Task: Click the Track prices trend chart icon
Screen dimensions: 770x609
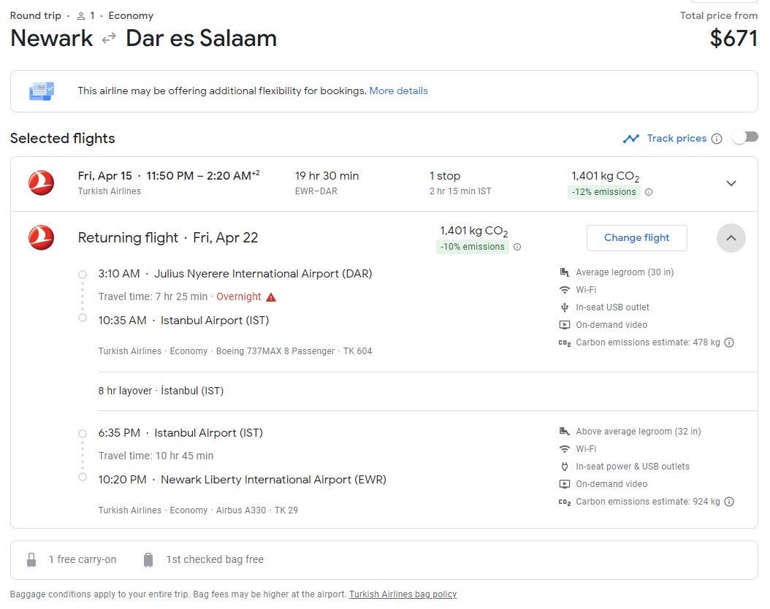Action: point(630,139)
